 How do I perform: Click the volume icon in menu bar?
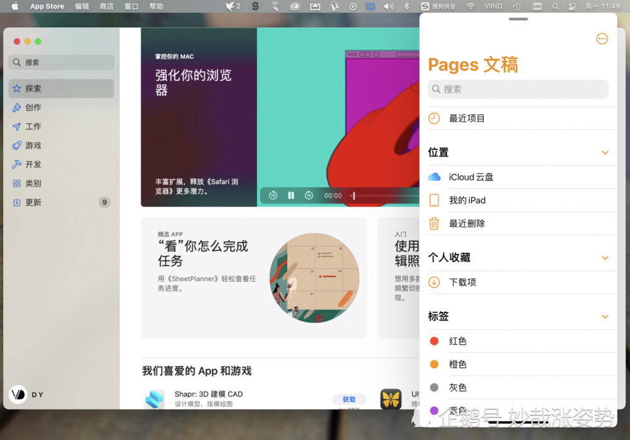pyautogui.click(x=389, y=6)
